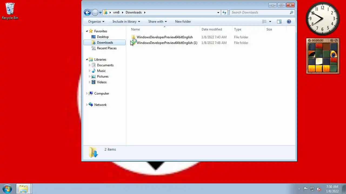Screen dimensions: 346x194
Task: Open the recent pages dropdown arrow
Action: pos(100,12)
